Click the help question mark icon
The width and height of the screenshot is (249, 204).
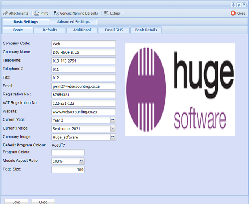244,5
